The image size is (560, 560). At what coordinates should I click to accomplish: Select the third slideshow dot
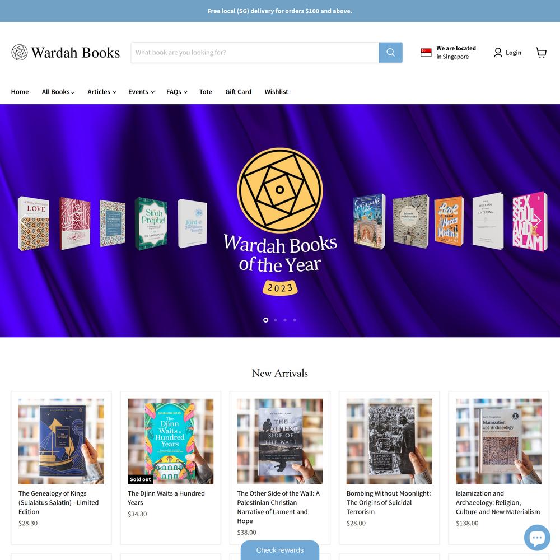tap(285, 320)
